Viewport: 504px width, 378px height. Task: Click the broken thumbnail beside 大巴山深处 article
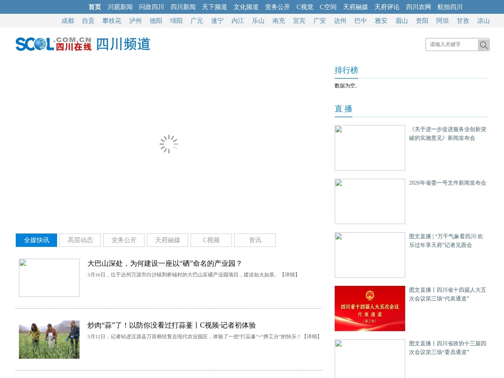tap(49, 278)
